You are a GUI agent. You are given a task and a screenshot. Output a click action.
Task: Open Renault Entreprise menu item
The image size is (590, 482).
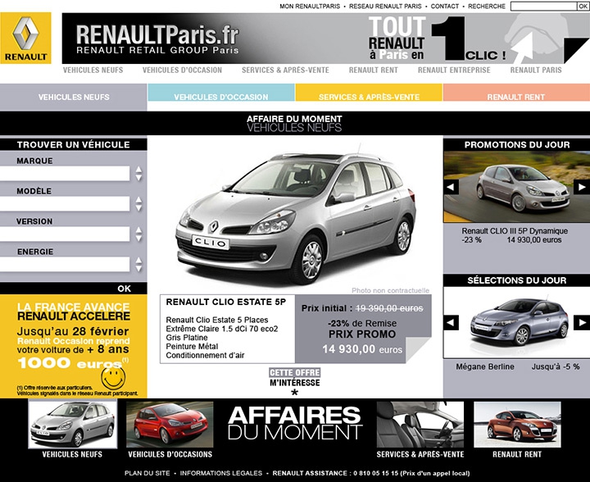[x=454, y=70]
